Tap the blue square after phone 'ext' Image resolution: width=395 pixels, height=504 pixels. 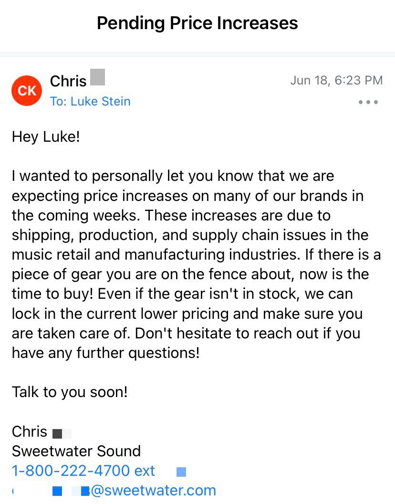(x=181, y=472)
